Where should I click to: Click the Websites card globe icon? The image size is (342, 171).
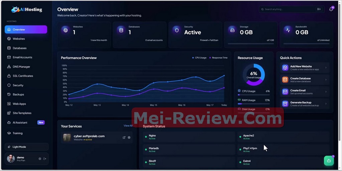[x=66, y=30]
